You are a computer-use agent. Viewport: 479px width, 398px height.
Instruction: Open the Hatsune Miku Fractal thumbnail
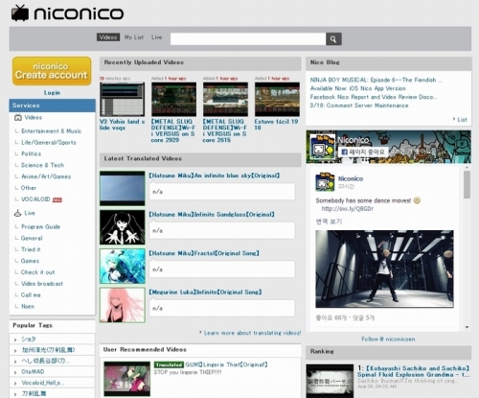click(x=123, y=267)
